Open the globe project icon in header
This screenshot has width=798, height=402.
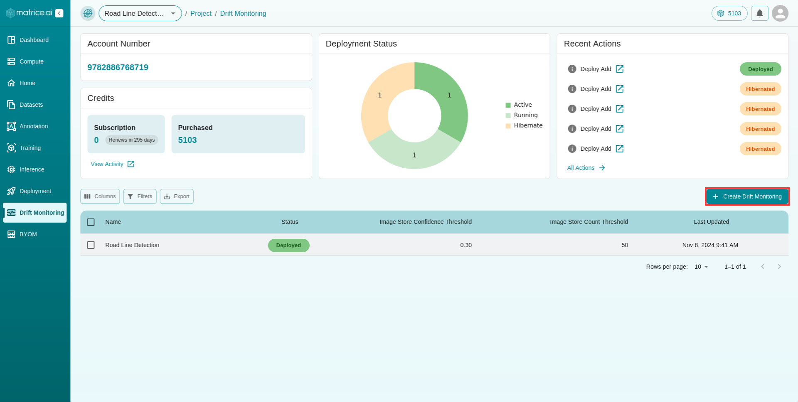click(x=88, y=13)
